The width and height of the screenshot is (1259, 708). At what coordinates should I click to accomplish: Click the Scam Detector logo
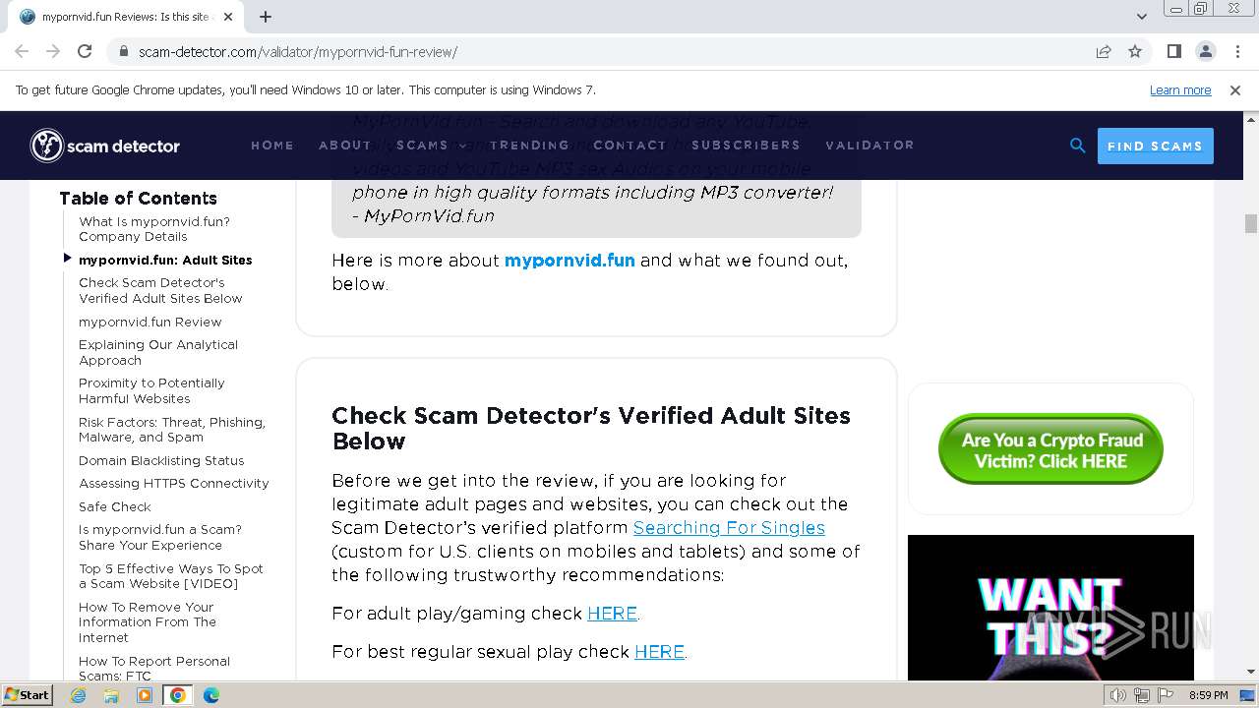pyautogui.click(x=105, y=146)
